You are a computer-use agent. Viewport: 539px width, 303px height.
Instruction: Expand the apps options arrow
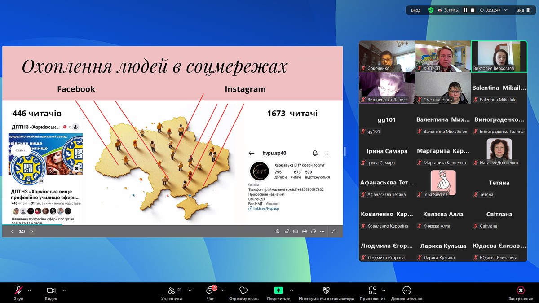pyautogui.click(x=384, y=290)
